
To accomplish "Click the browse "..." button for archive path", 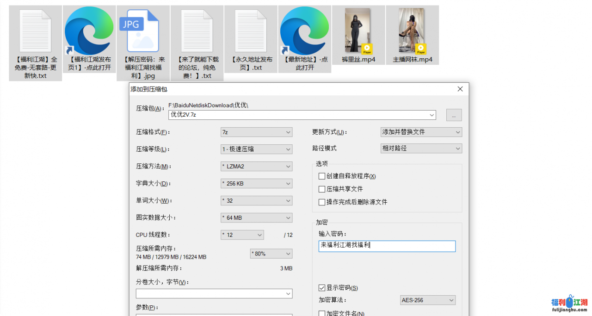I will [x=454, y=115].
